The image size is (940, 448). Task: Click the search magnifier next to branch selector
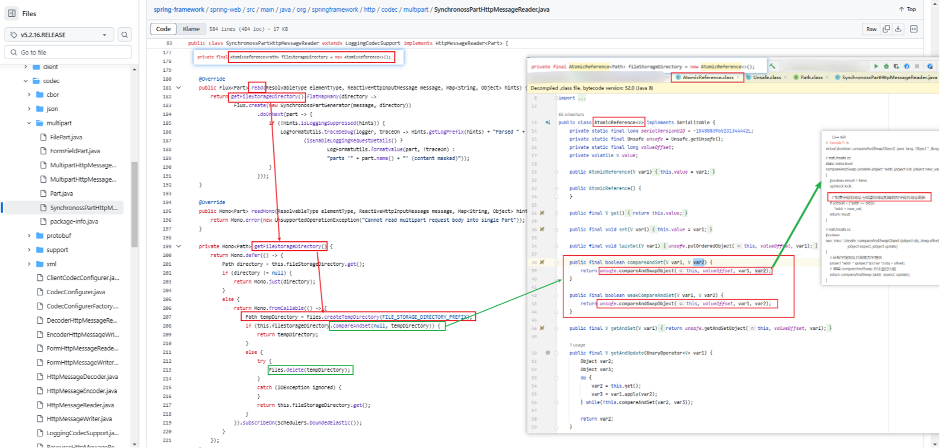[x=124, y=35]
